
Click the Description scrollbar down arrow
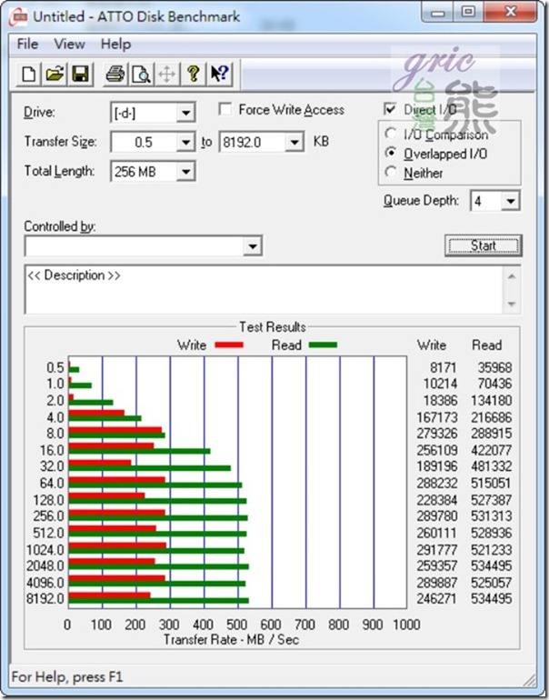click(512, 304)
